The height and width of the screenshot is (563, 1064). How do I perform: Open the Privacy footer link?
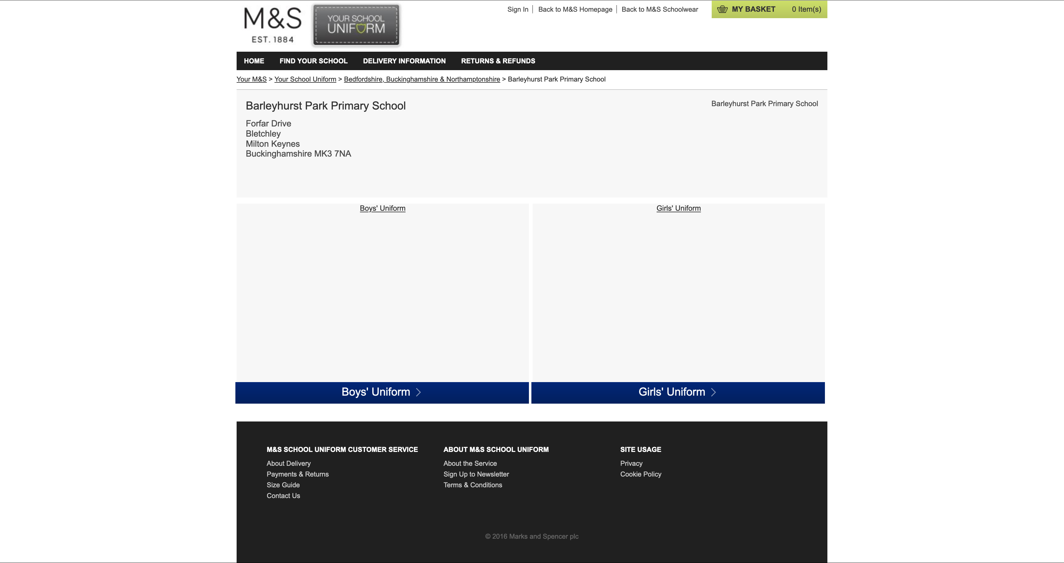[631, 463]
